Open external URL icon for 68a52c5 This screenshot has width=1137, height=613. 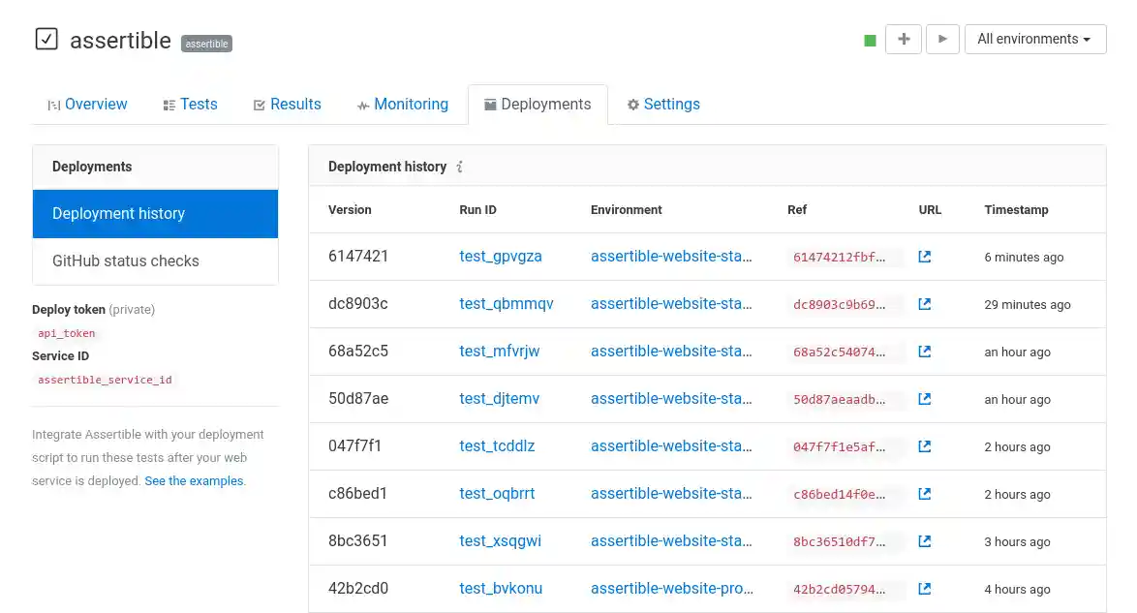(x=925, y=352)
